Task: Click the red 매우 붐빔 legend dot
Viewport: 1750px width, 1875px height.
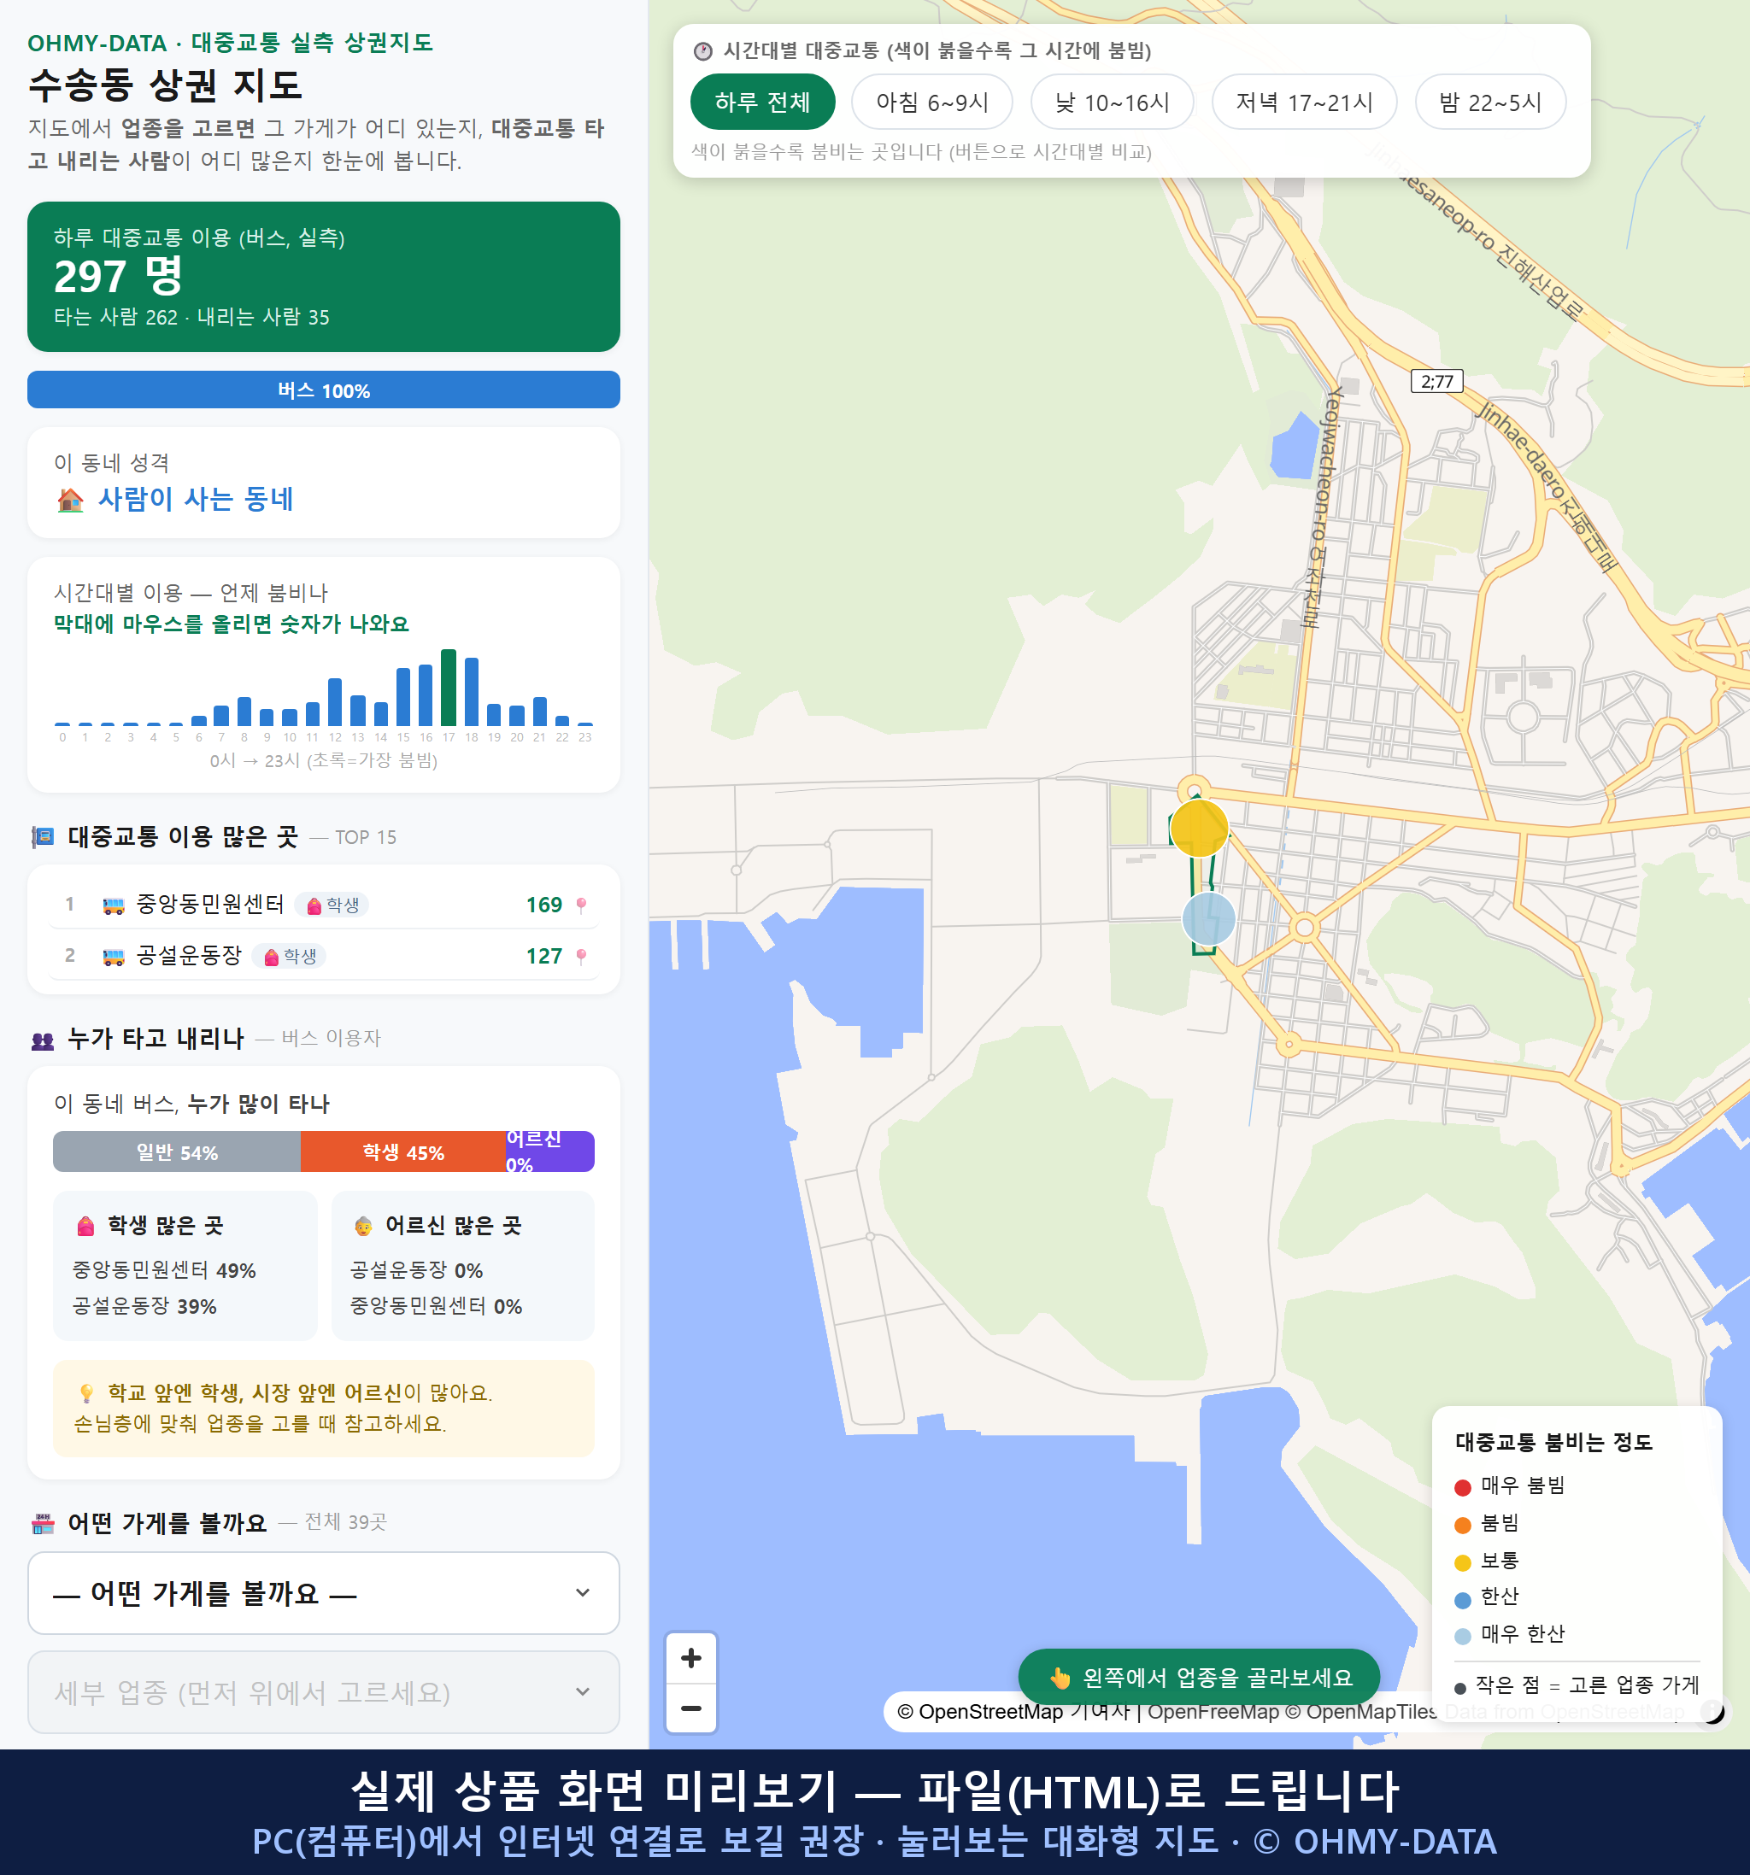Action: click(1462, 1487)
